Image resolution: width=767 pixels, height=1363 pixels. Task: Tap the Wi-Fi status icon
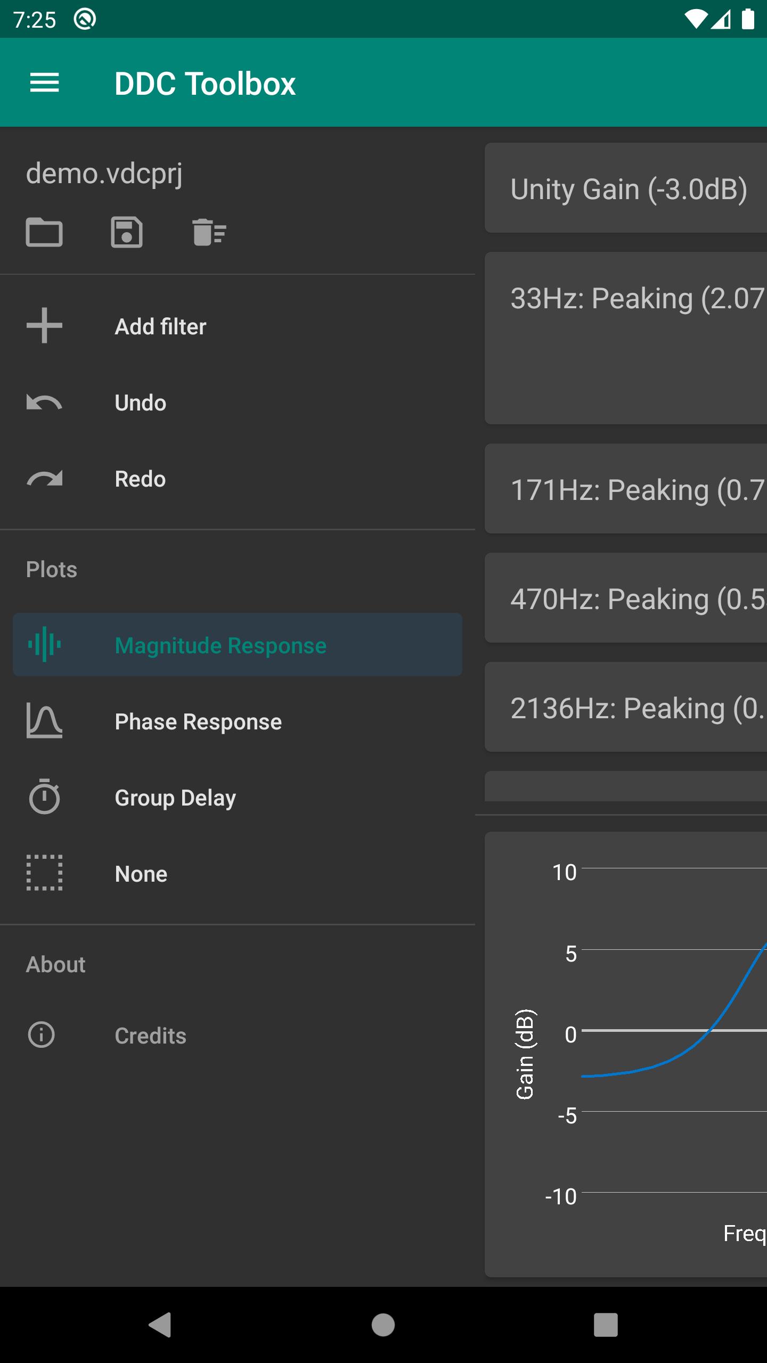tap(696, 20)
